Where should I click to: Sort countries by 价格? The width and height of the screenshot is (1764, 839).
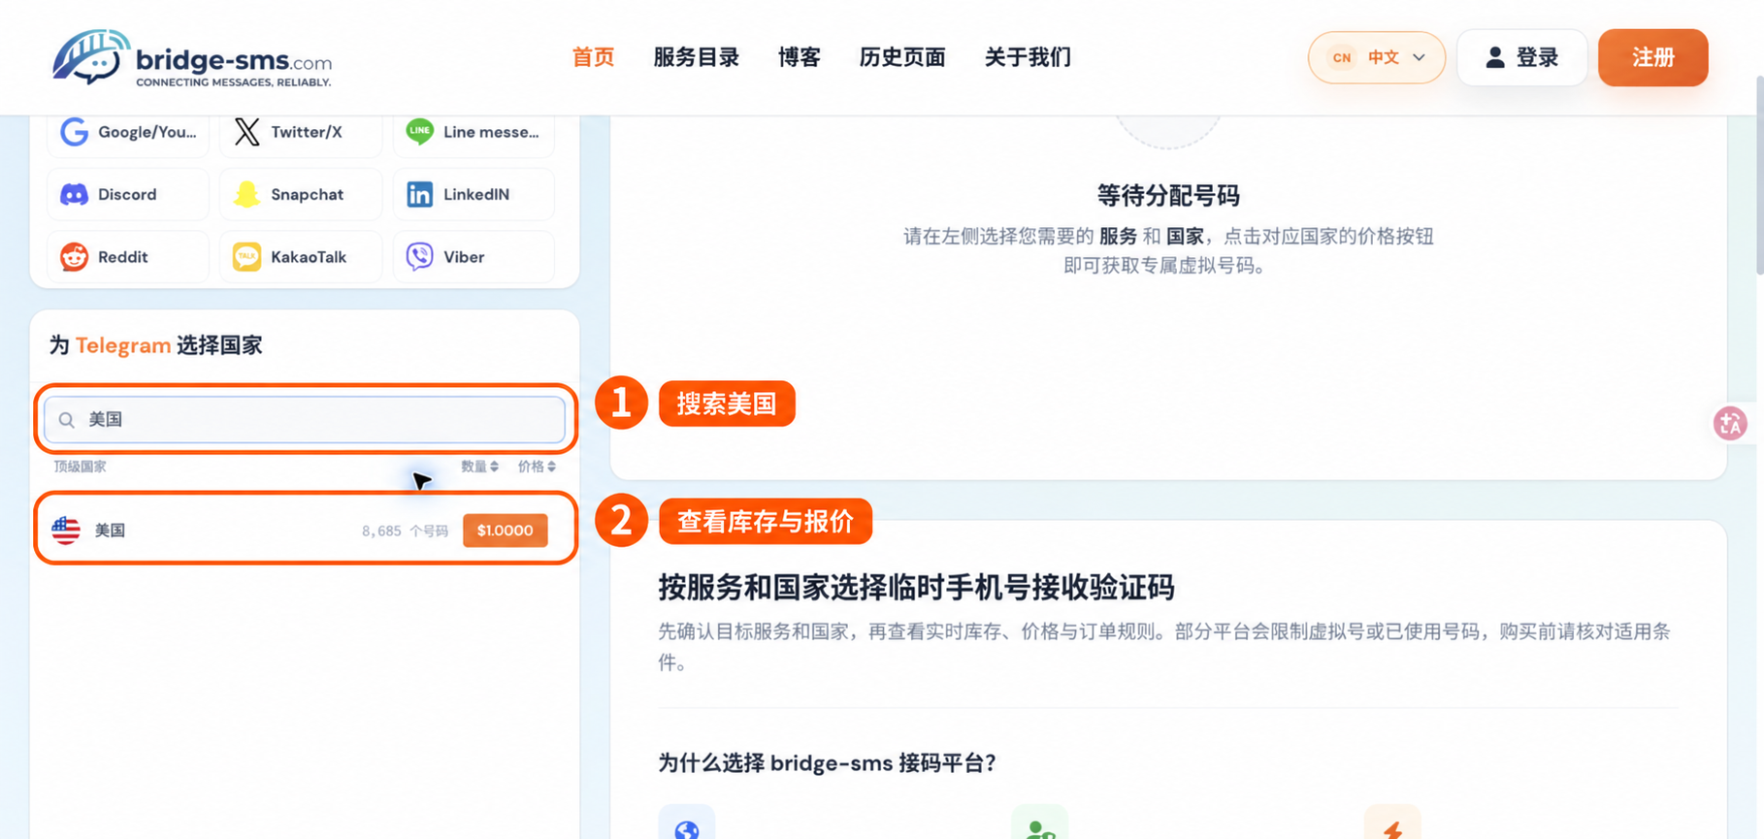click(537, 467)
